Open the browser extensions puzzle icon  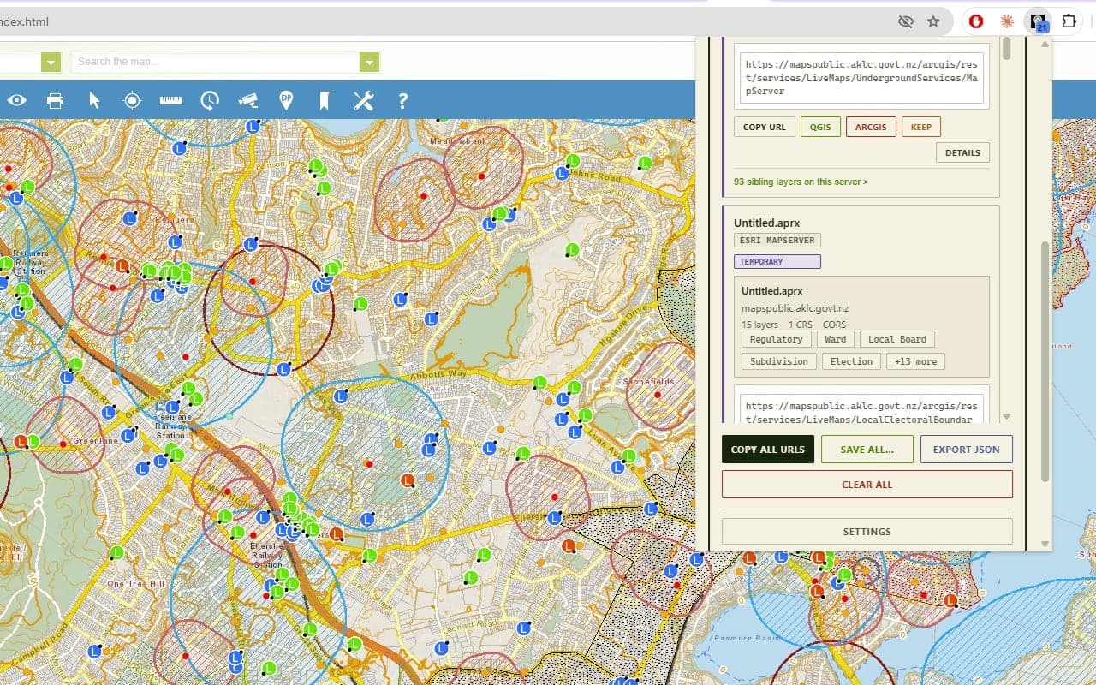click(x=1069, y=21)
